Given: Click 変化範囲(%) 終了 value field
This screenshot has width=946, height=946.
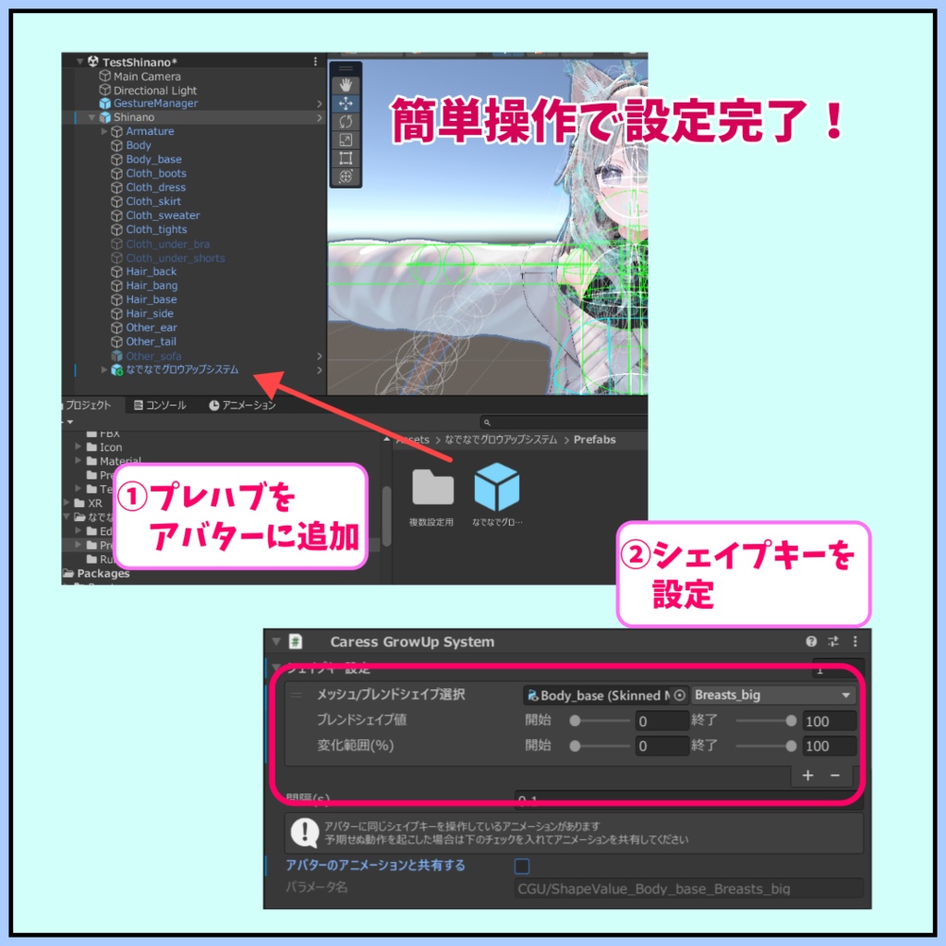Looking at the screenshot, I should point(829,746).
